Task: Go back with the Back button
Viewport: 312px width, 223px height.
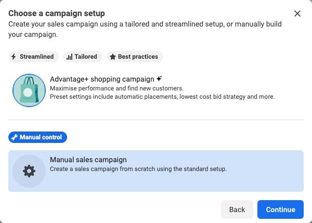Action: 237,209
